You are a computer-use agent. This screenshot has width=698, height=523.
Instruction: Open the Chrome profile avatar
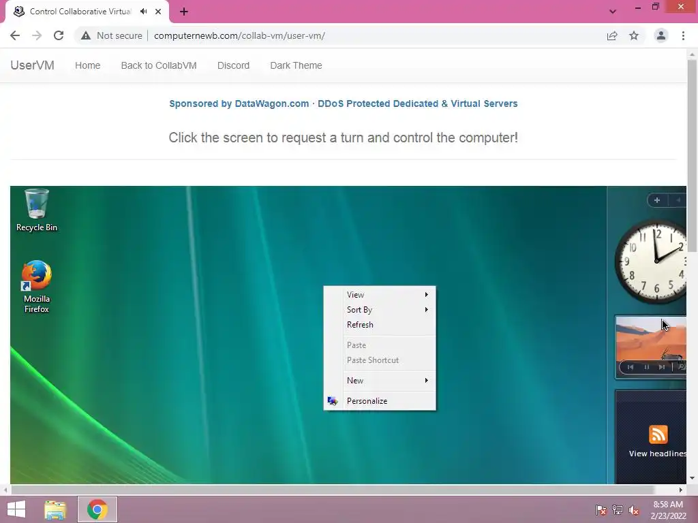pyautogui.click(x=661, y=35)
